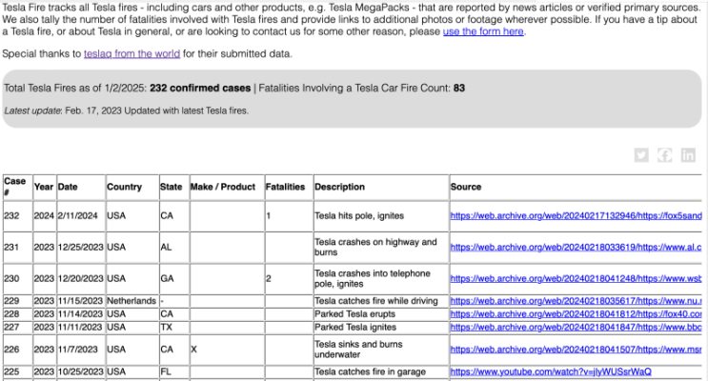Select the date 12/25/2023 cell
Viewport: 708px width, 381px height.
click(x=80, y=248)
